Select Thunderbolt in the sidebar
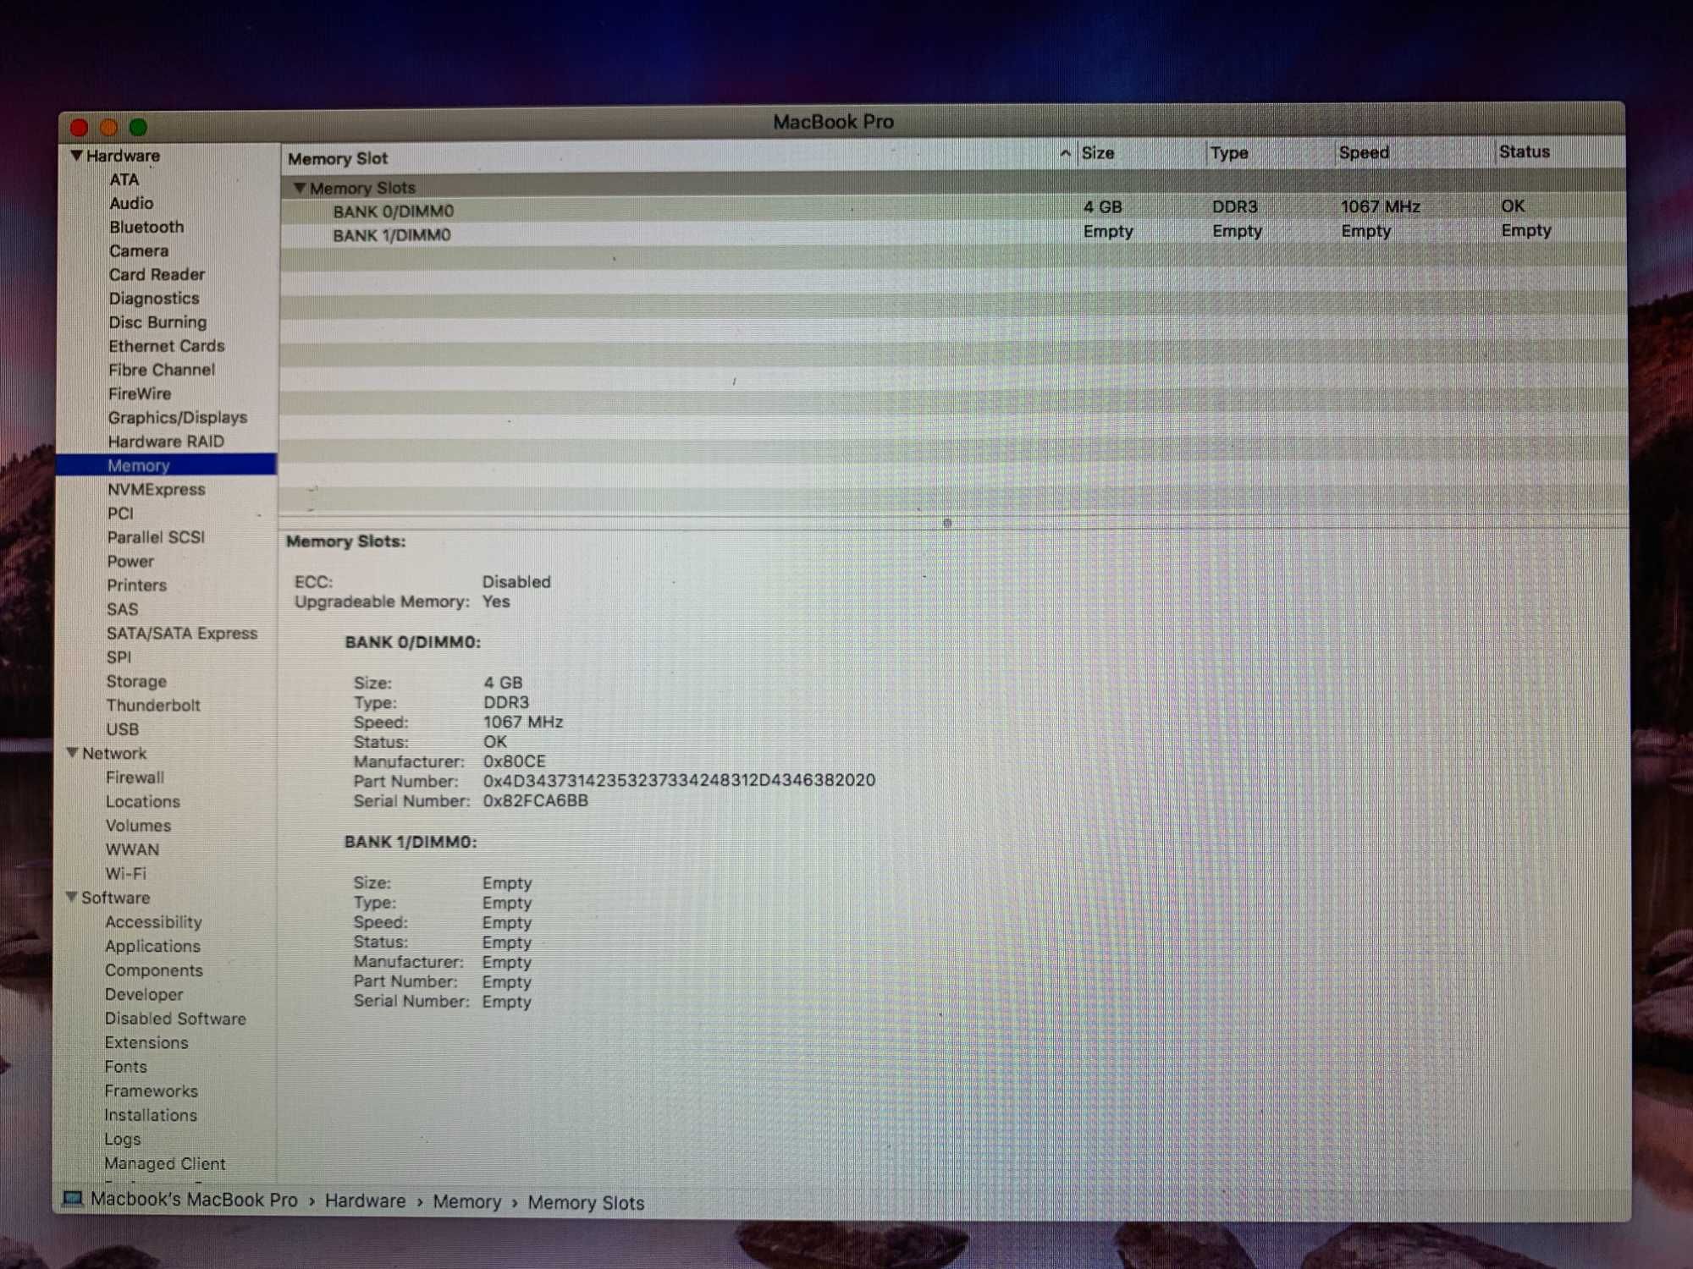 pyautogui.click(x=153, y=705)
